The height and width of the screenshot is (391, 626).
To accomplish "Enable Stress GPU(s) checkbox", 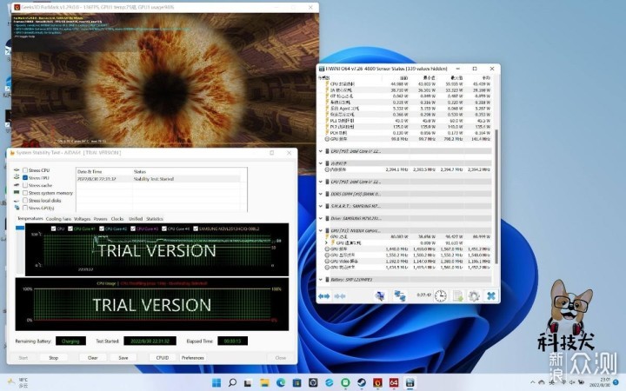I will pos(25,208).
